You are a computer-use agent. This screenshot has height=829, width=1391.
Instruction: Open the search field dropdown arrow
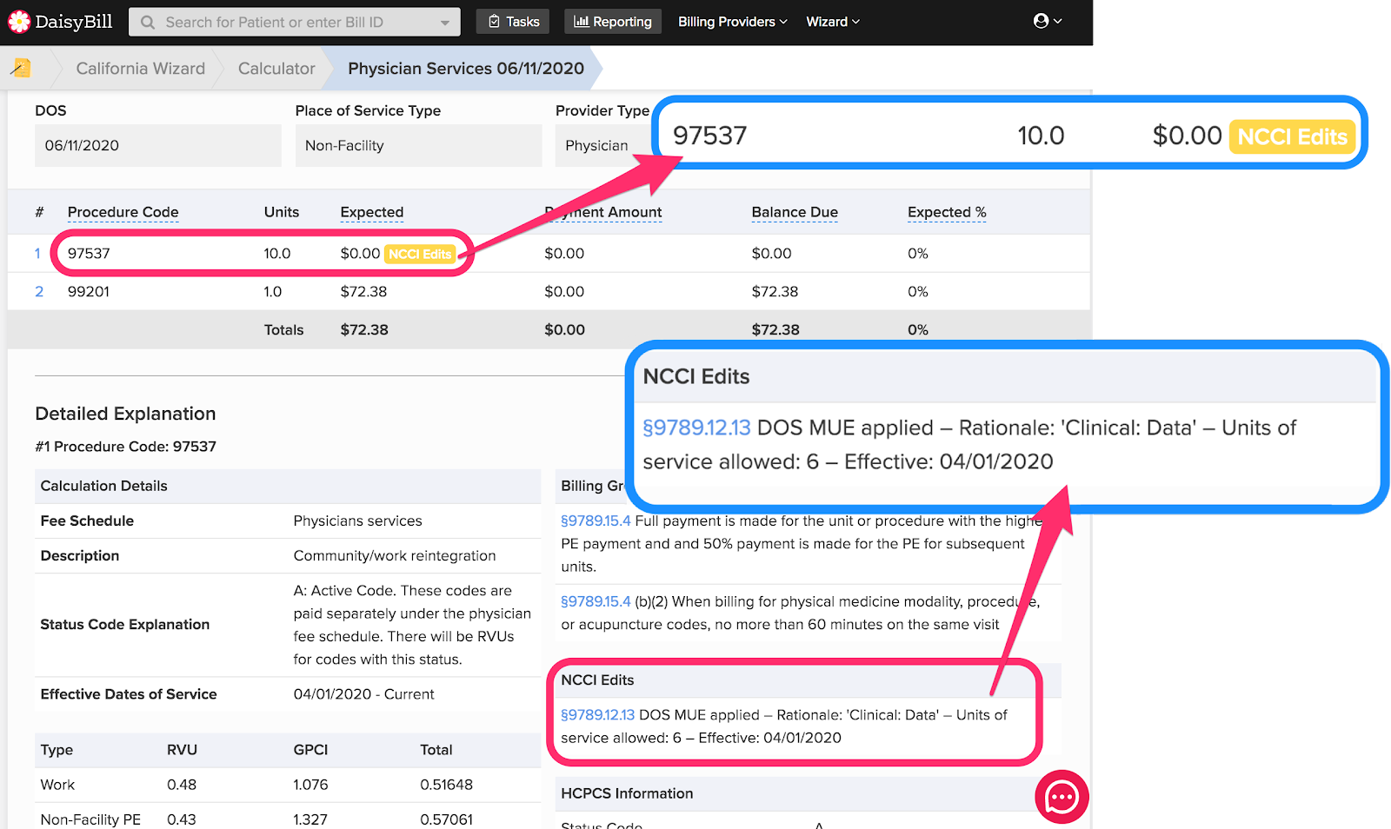pyautogui.click(x=444, y=21)
